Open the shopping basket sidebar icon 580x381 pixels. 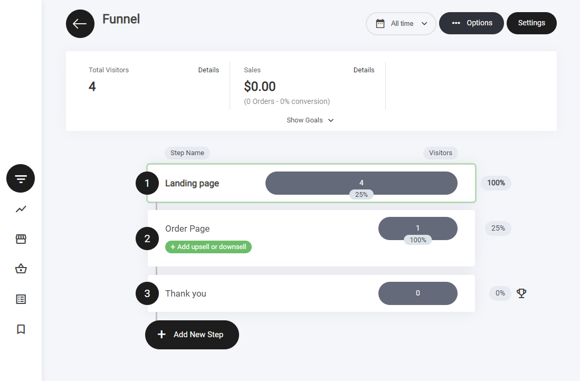[x=21, y=269]
